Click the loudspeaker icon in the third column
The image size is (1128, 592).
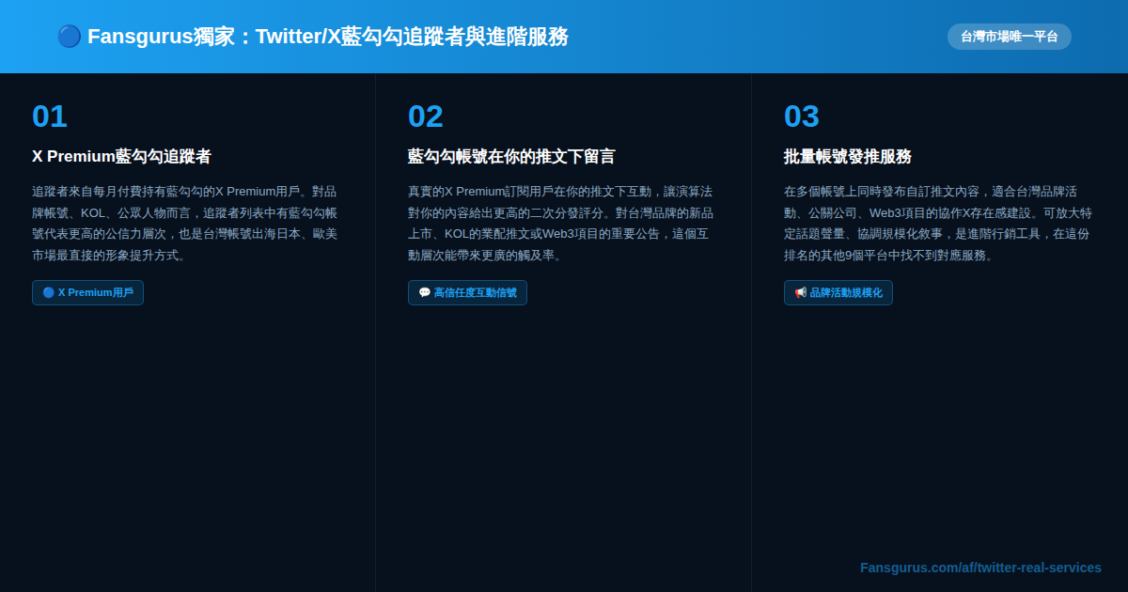[798, 292]
